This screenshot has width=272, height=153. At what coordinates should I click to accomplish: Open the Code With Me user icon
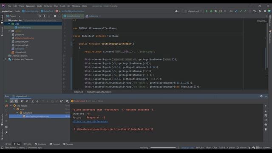177,11
